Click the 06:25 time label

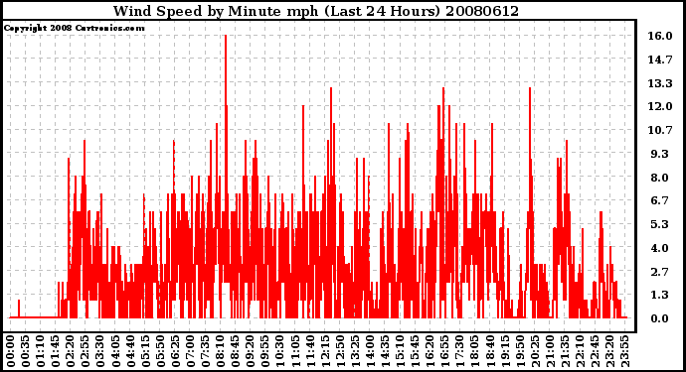[175, 352]
